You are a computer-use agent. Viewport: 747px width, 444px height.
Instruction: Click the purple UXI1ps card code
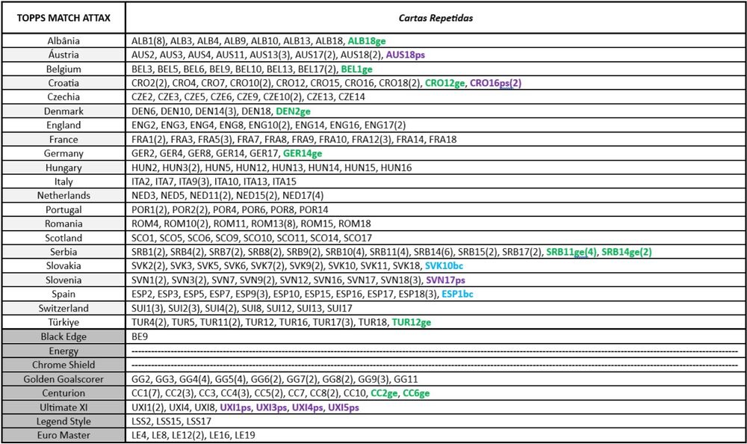point(235,407)
